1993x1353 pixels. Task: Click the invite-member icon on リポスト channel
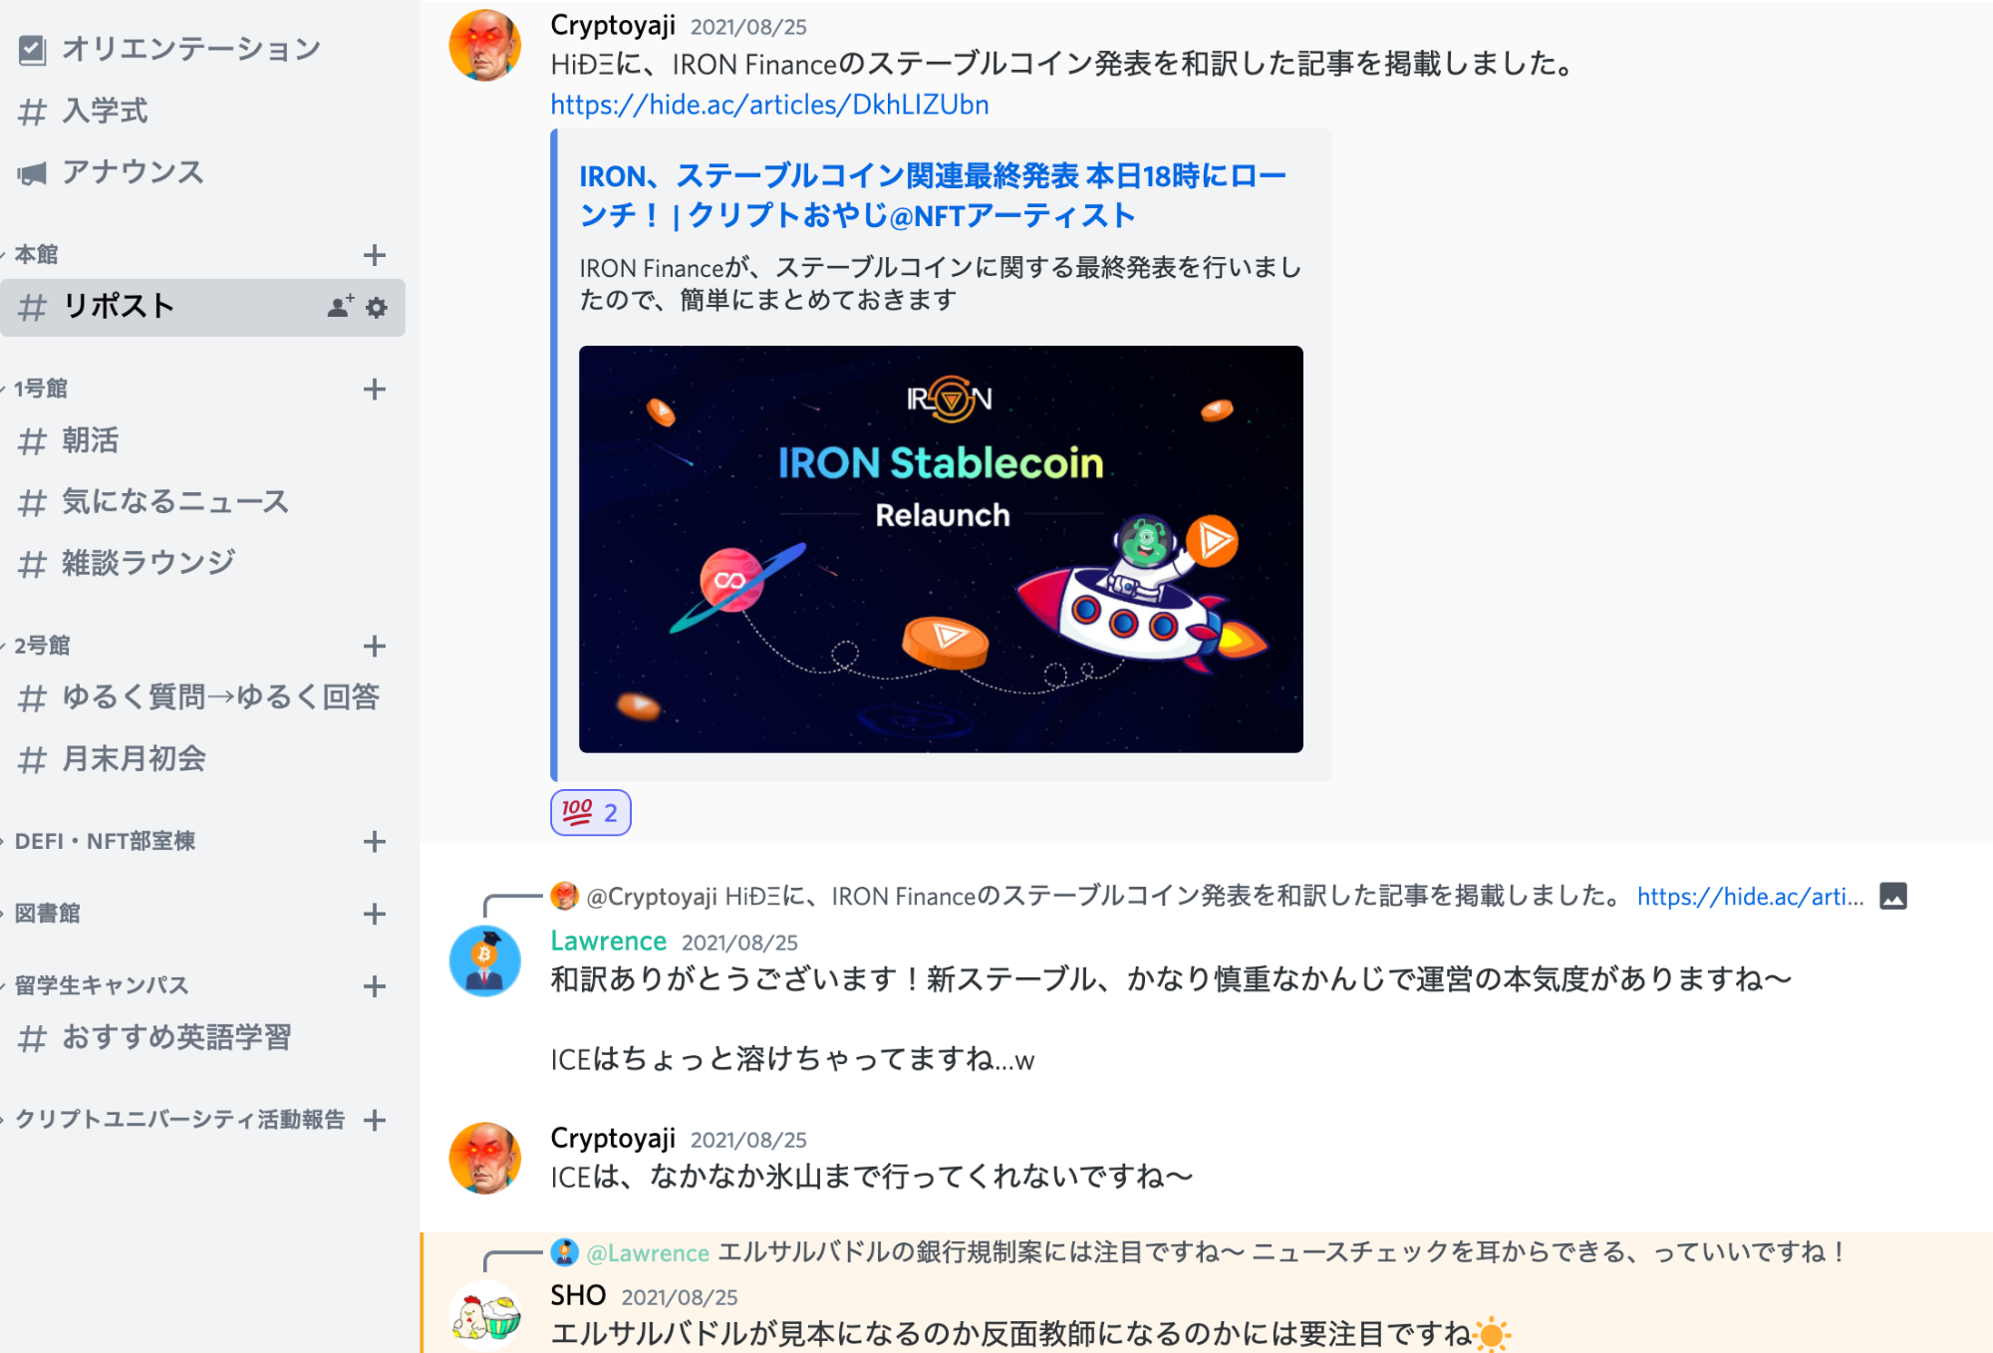click(x=341, y=307)
